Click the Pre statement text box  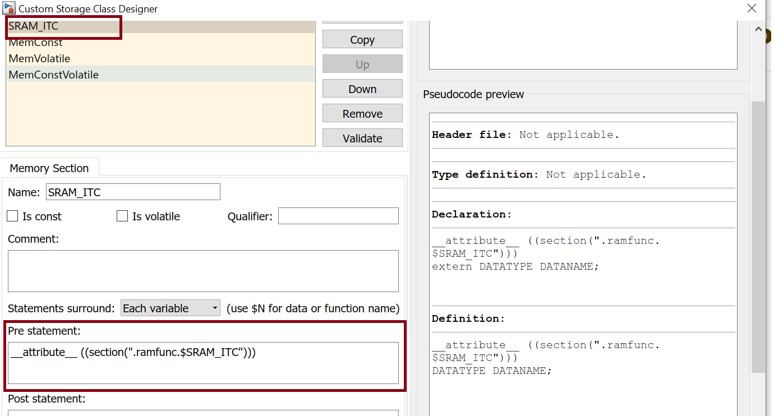point(203,363)
